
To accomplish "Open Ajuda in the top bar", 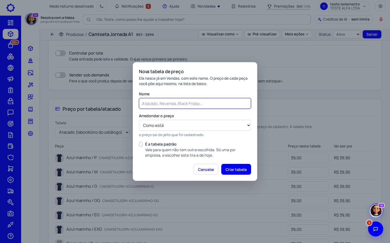I will [x=171, y=6].
